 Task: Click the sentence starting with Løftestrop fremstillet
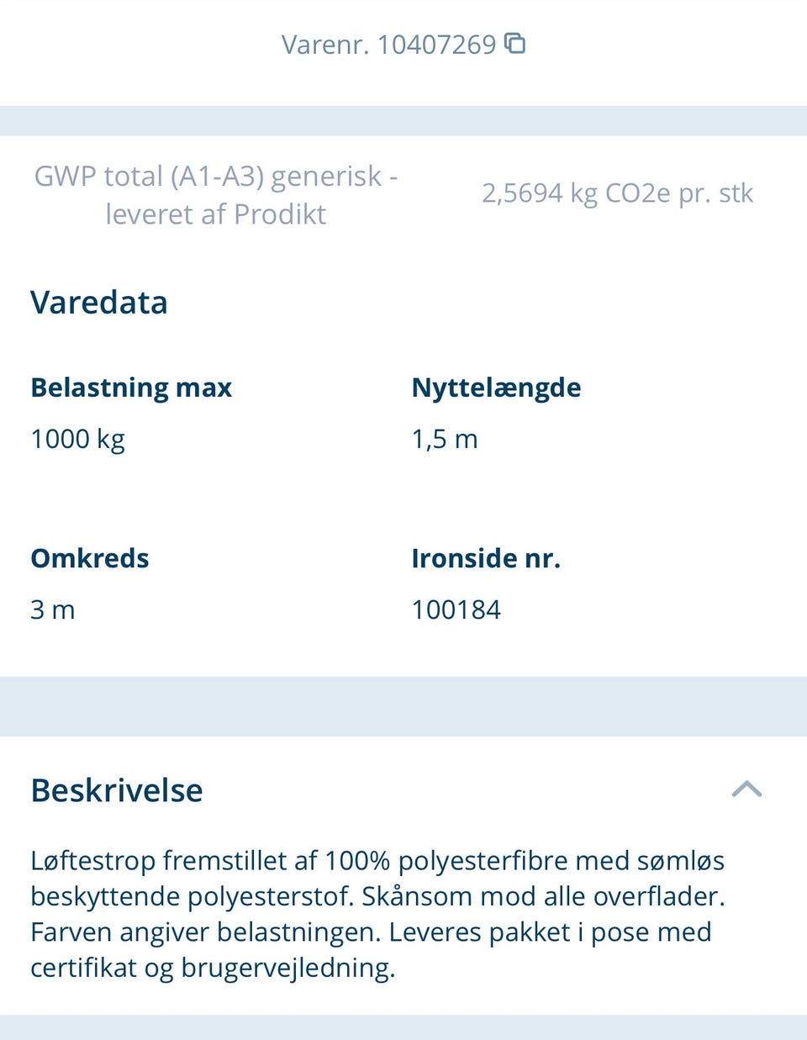point(377,861)
